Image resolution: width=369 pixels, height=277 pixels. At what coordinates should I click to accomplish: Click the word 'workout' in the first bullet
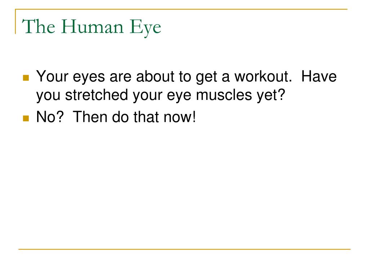(263, 77)
